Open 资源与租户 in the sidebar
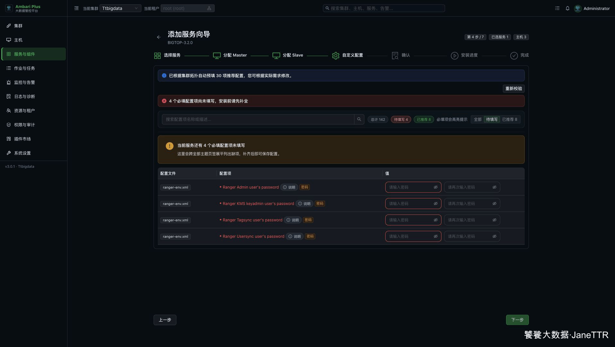Viewport: 615px width, 347px height. (x=34, y=111)
